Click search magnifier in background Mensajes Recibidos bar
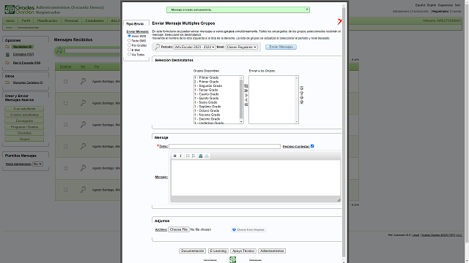 [x=59, y=50]
